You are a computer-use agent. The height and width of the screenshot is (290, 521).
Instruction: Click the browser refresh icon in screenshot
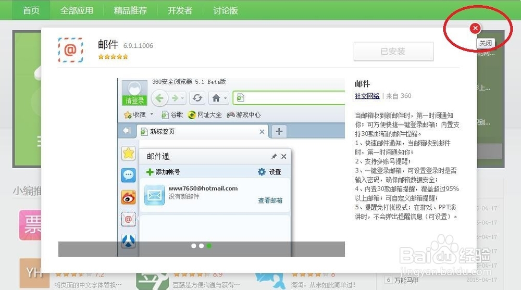[197, 98]
